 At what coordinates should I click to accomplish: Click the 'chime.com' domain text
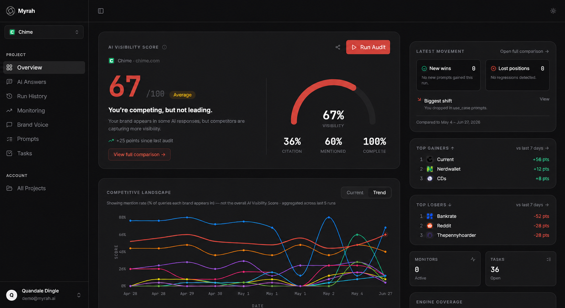coord(147,61)
